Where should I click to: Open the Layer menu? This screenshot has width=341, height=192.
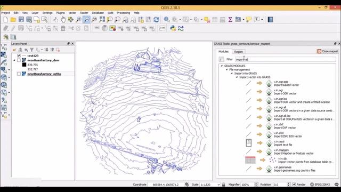tap(35, 13)
